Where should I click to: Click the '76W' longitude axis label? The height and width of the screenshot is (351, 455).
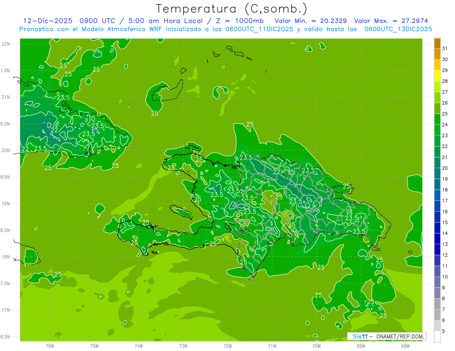[x=50, y=346]
